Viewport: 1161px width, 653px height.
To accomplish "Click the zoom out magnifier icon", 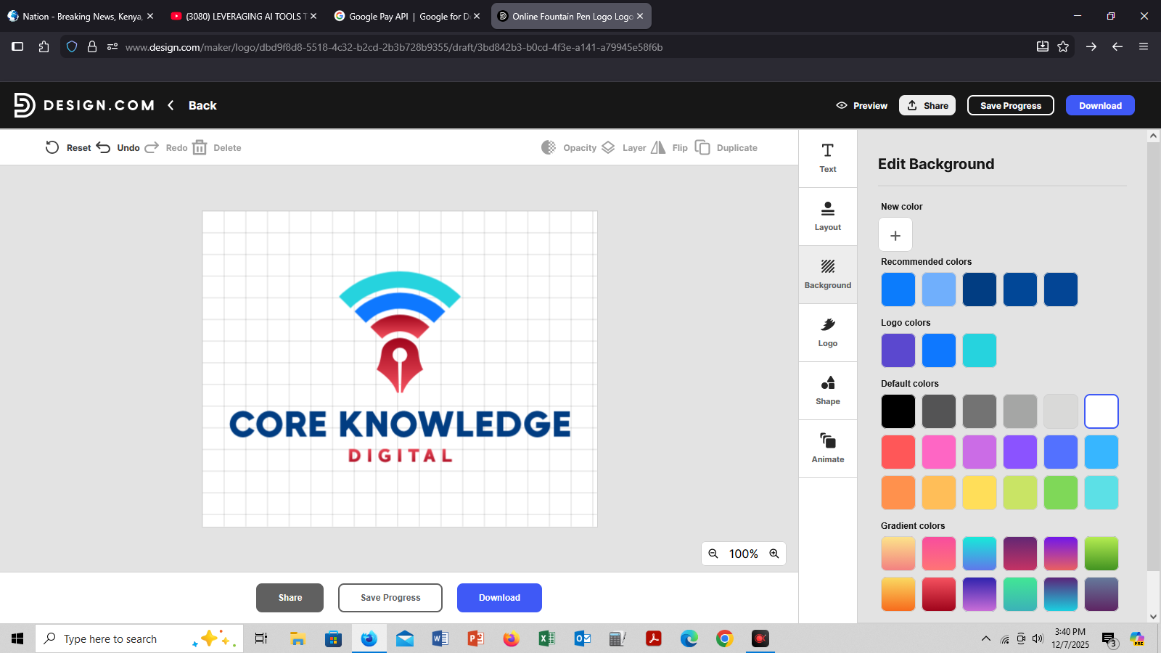I will pyautogui.click(x=713, y=554).
